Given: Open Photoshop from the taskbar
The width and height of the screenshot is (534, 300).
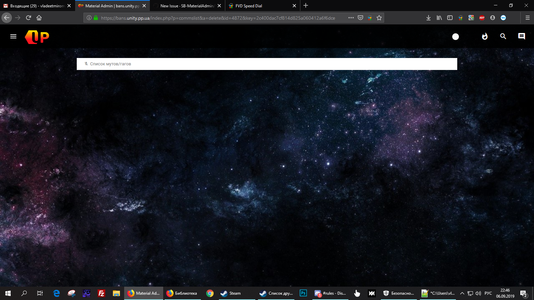Looking at the screenshot, I should (x=303, y=293).
